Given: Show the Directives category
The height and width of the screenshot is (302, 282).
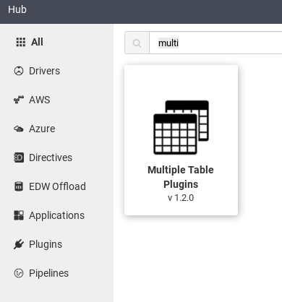Looking at the screenshot, I should pos(51,158).
